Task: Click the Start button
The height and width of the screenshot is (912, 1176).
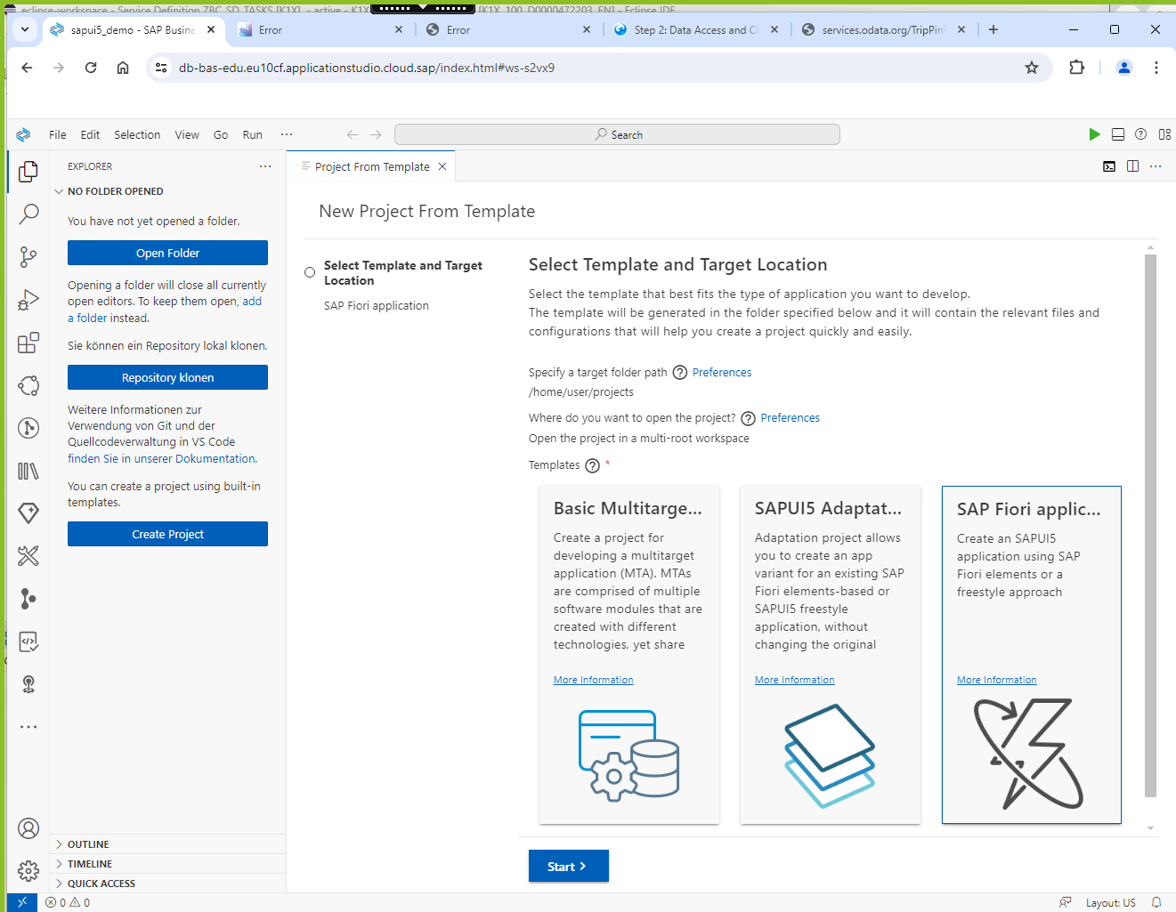Action: (568, 866)
